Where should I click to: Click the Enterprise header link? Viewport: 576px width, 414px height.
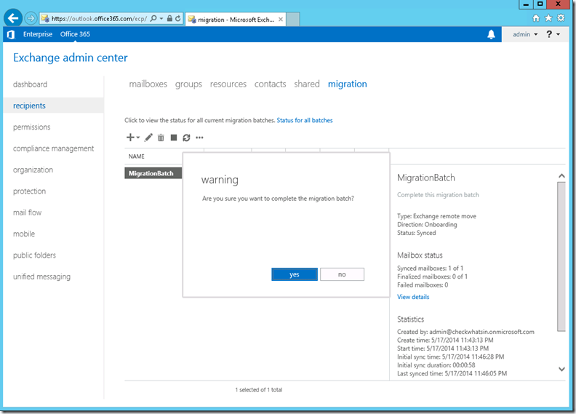tap(38, 34)
